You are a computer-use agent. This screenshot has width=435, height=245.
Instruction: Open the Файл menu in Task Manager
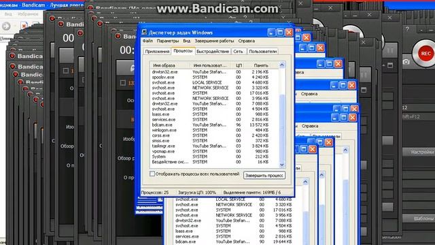pyautogui.click(x=147, y=41)
